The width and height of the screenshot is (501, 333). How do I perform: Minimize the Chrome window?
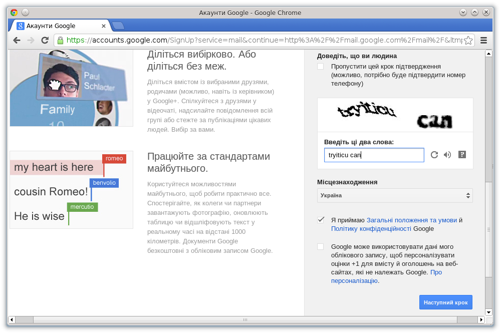pyautogui.click(x=463, y=13)
